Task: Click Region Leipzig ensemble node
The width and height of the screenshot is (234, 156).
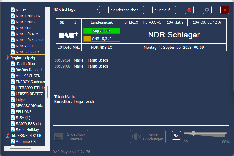Action: (23, 58)
